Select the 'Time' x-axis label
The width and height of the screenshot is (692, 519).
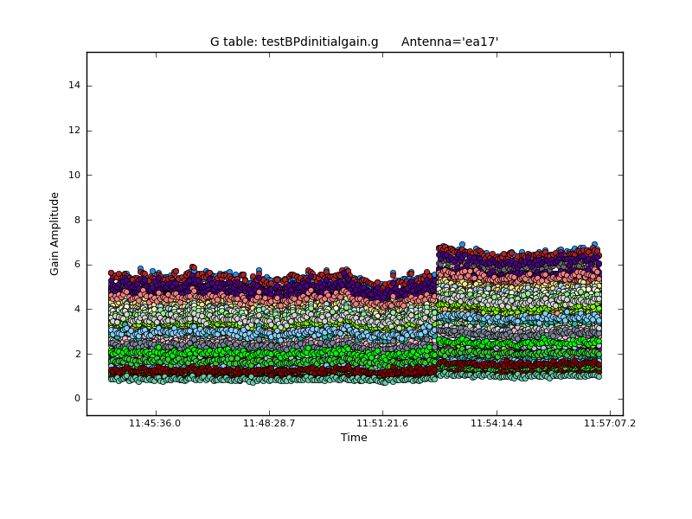354,438
